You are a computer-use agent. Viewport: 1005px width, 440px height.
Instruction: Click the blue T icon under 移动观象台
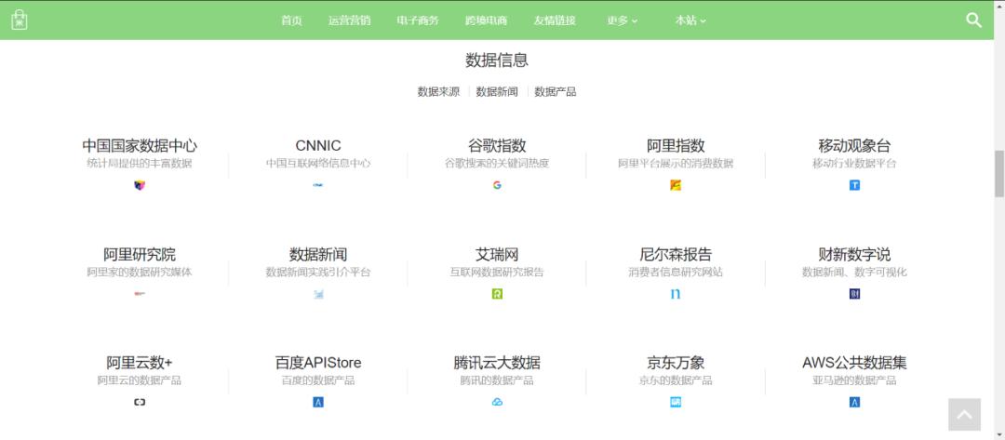854,185
